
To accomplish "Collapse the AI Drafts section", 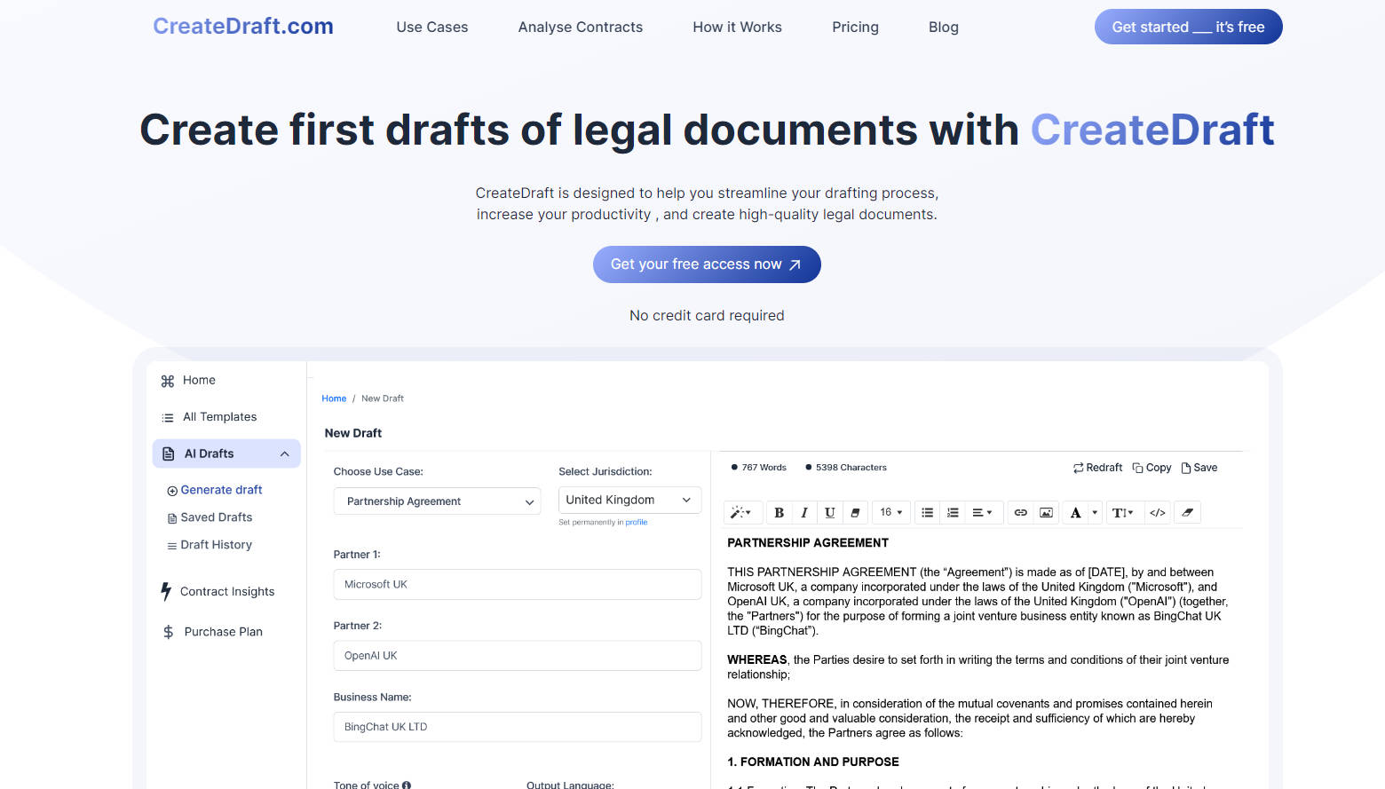I will (x=284, y=453).
